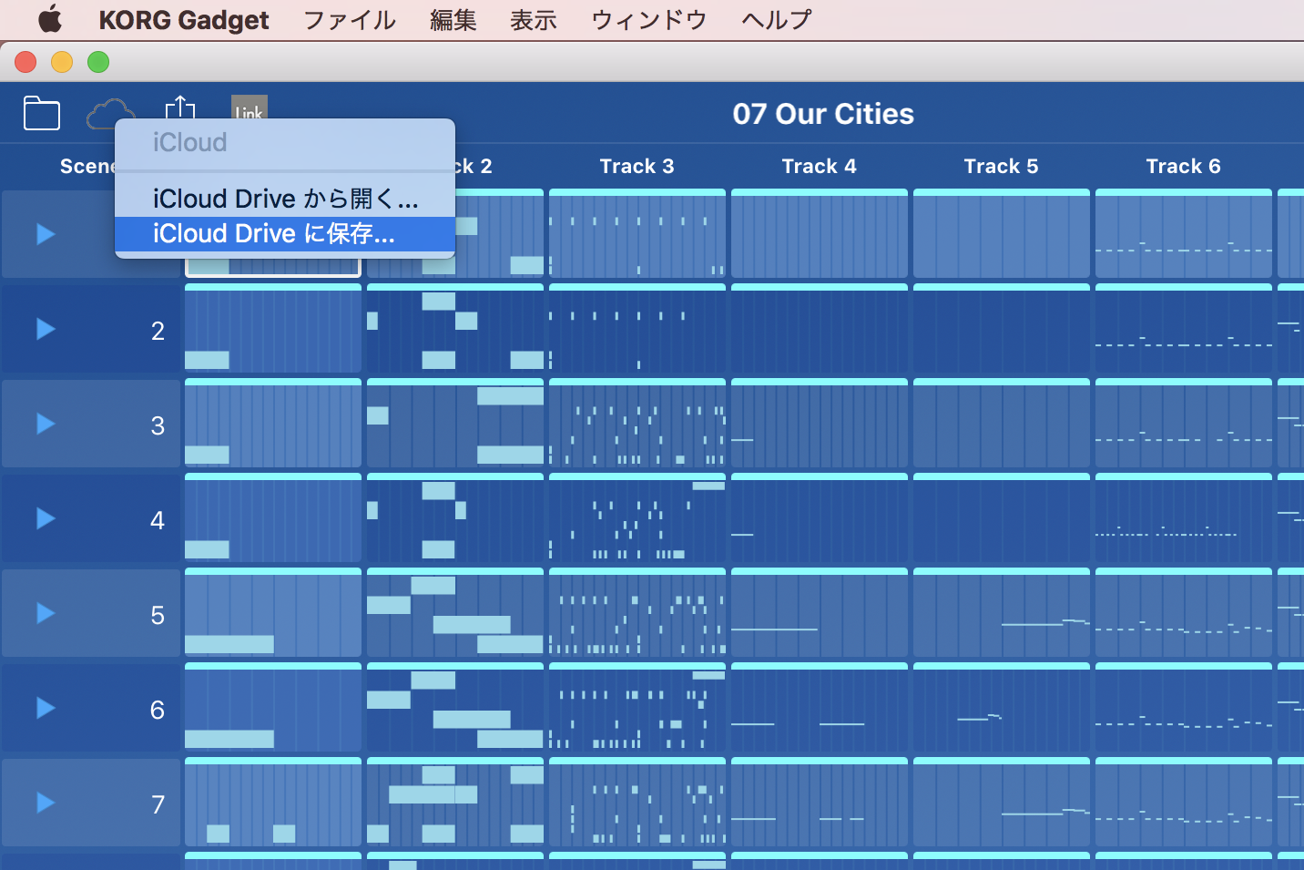Open Track 1 clip in scene 4

[x=273, y=517]
